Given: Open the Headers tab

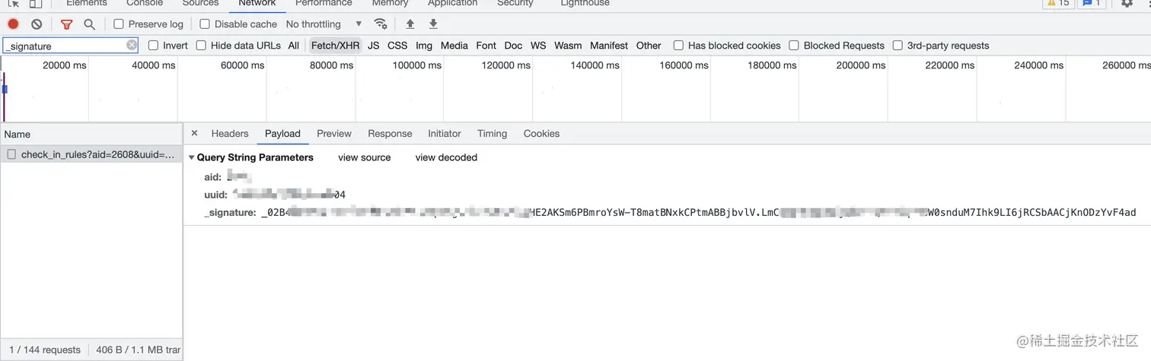Looking at the screenshot, I should pyautogui.click(x=230, y=134).
